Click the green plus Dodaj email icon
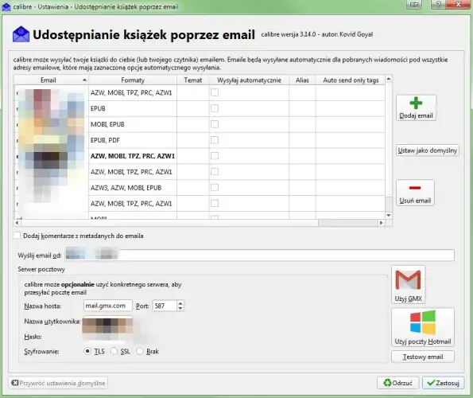473x398 pixels. click(416, 103)
